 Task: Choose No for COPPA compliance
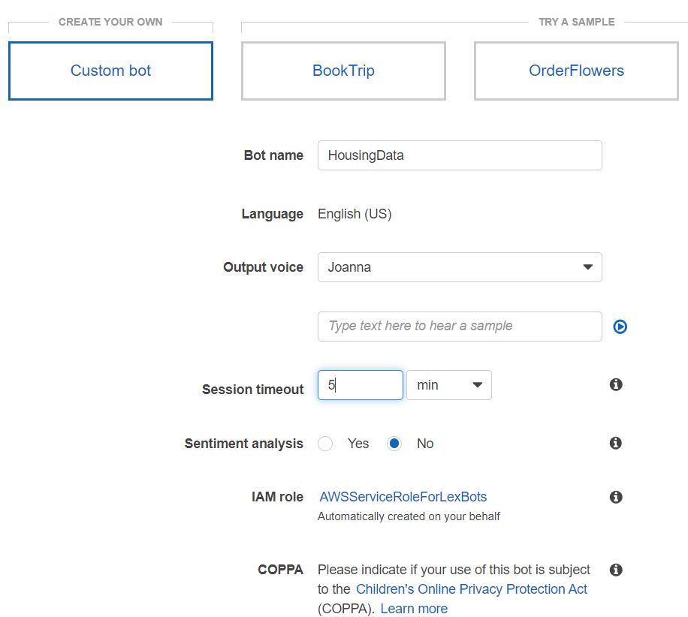(394, 614)
